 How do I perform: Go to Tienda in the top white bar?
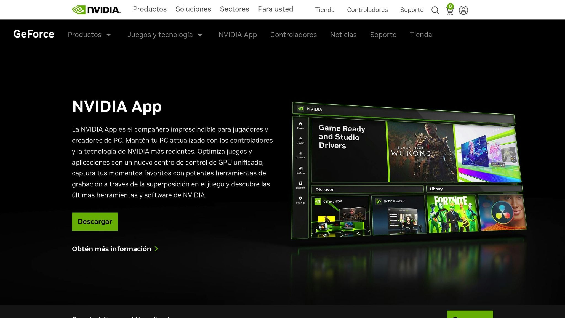(325, 10)
